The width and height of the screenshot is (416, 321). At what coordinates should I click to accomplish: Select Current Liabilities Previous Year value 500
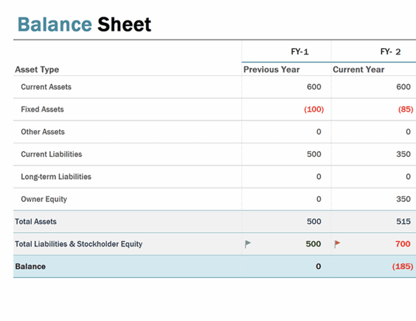coord(314,154)
